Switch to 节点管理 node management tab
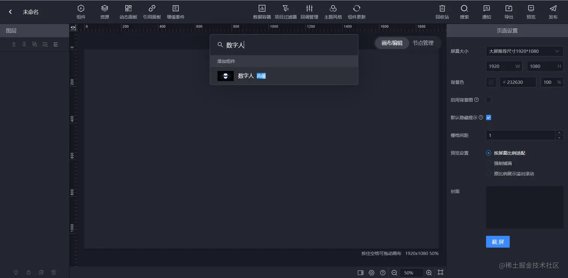The image size is (568, 278). (x=423, y=43)
